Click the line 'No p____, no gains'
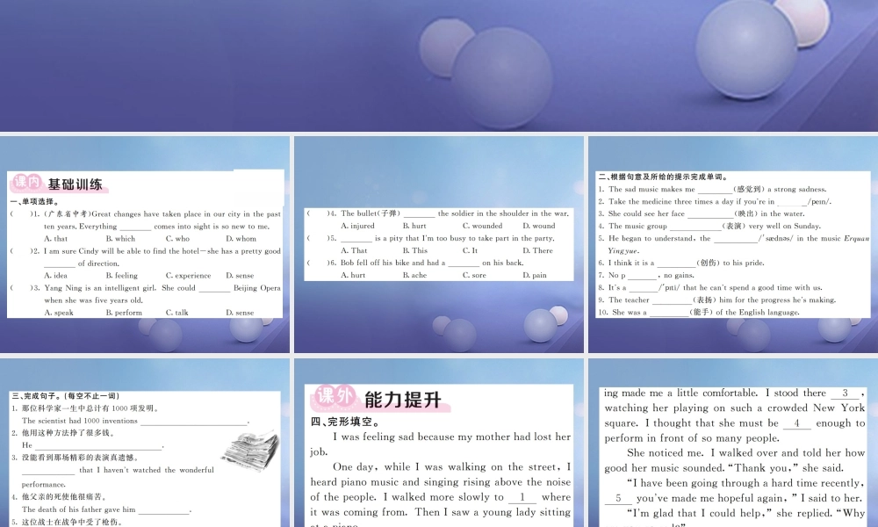The height and width of the screenshot is (527, 878). (646, 276)
